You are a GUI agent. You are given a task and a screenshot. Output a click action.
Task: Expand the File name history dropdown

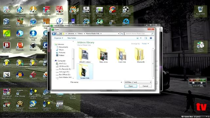(121, 82)
